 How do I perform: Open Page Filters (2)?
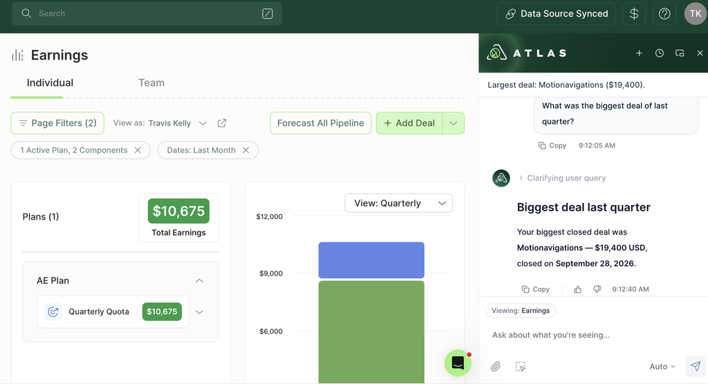[x=57, y=123]
